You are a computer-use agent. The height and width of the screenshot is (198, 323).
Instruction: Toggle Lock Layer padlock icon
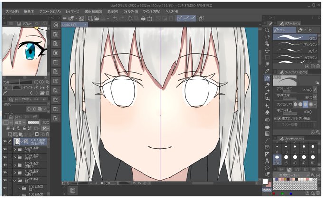[24, 128]
